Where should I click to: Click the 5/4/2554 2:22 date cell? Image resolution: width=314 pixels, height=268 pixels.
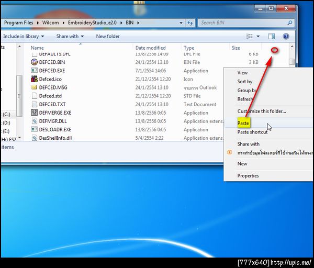click(149, 138)
